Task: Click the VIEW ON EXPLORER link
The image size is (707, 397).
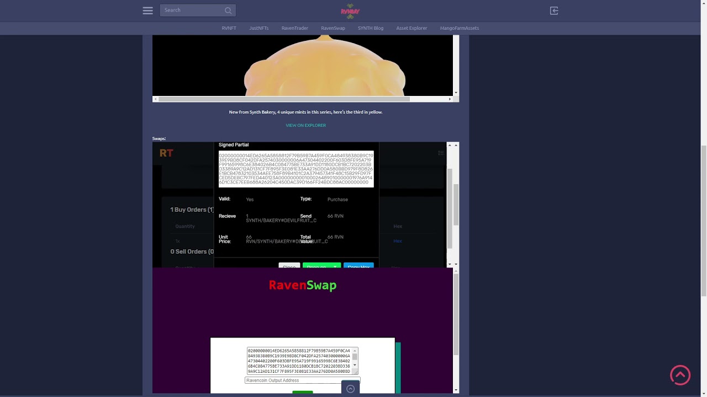Action: click(x=305, y=125)
